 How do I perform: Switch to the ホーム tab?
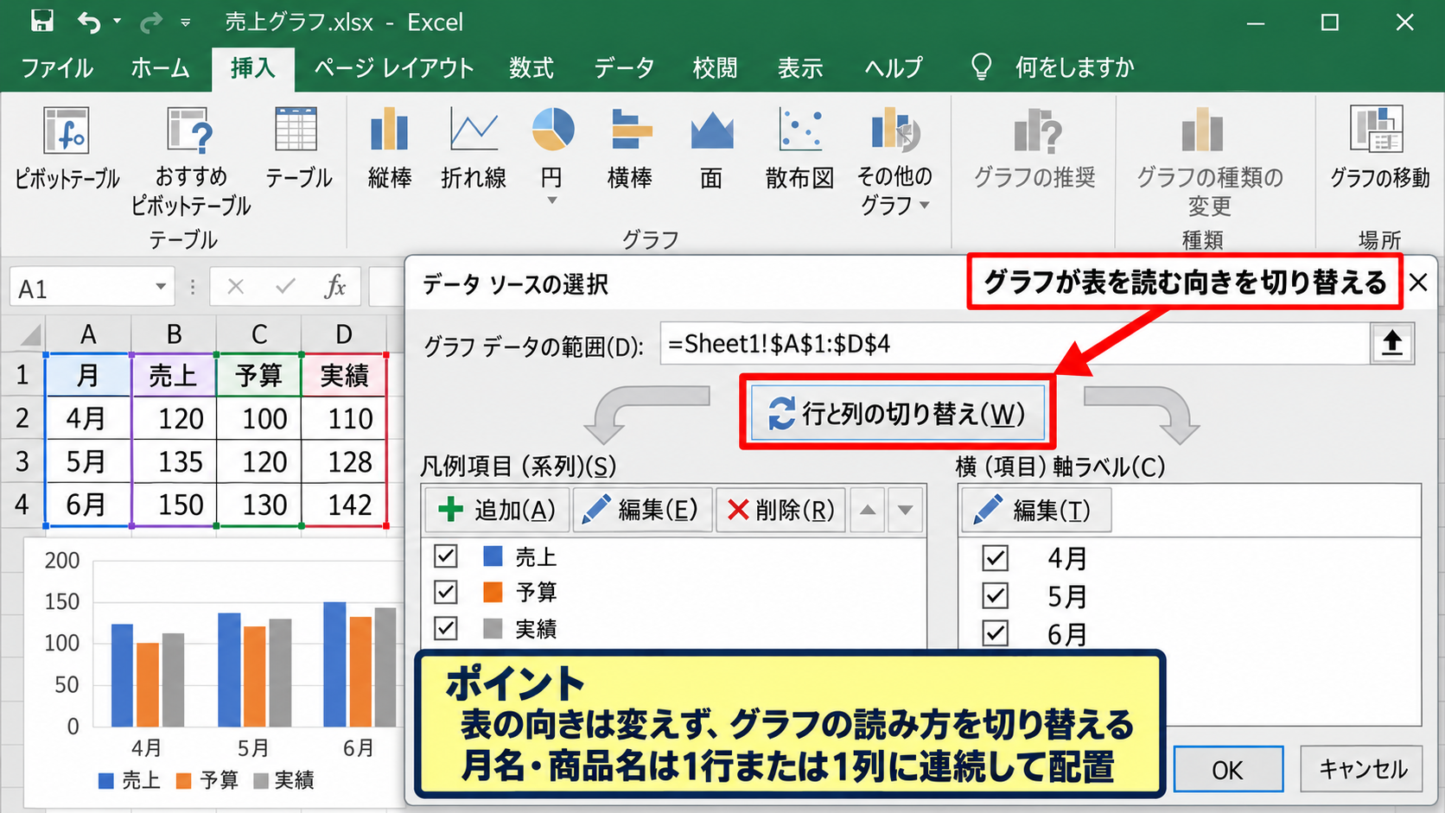pyautogui.click(x=160, y=68)
